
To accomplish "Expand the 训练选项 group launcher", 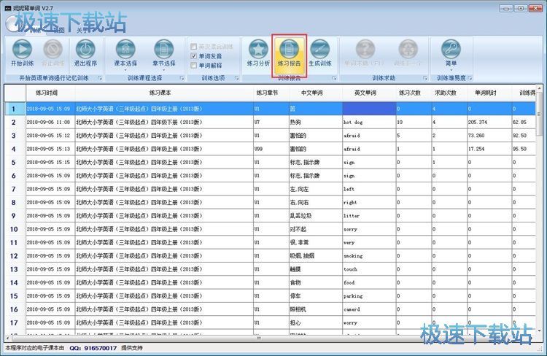I will pos(236,78).
